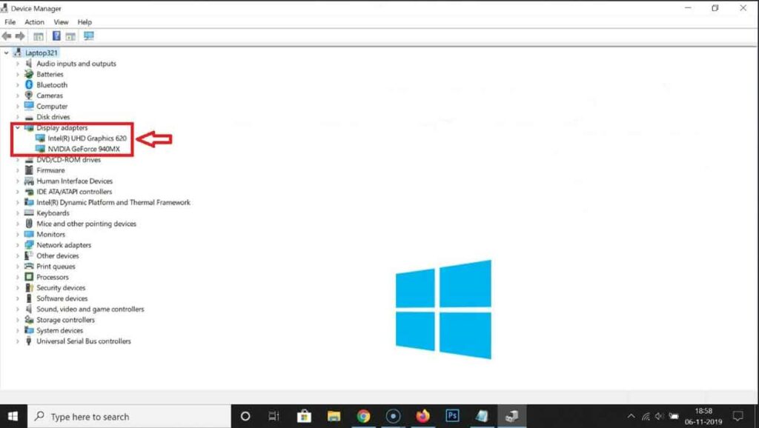
Task: Open Google Chrome from the taskbar
Action: click(x=363, y=416)
